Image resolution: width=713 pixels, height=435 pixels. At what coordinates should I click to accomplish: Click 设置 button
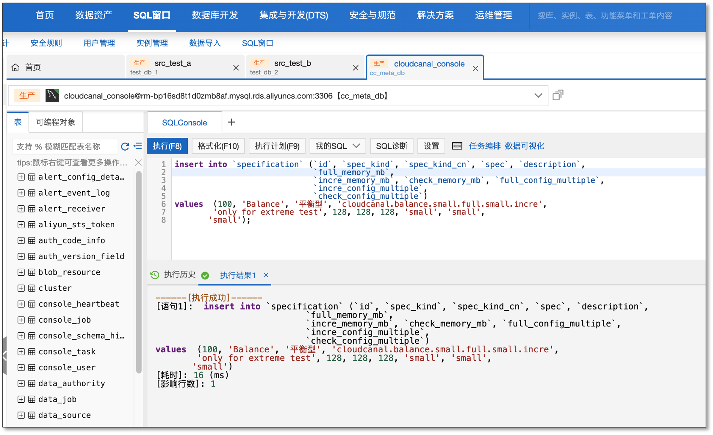click(x=431, y=146)
